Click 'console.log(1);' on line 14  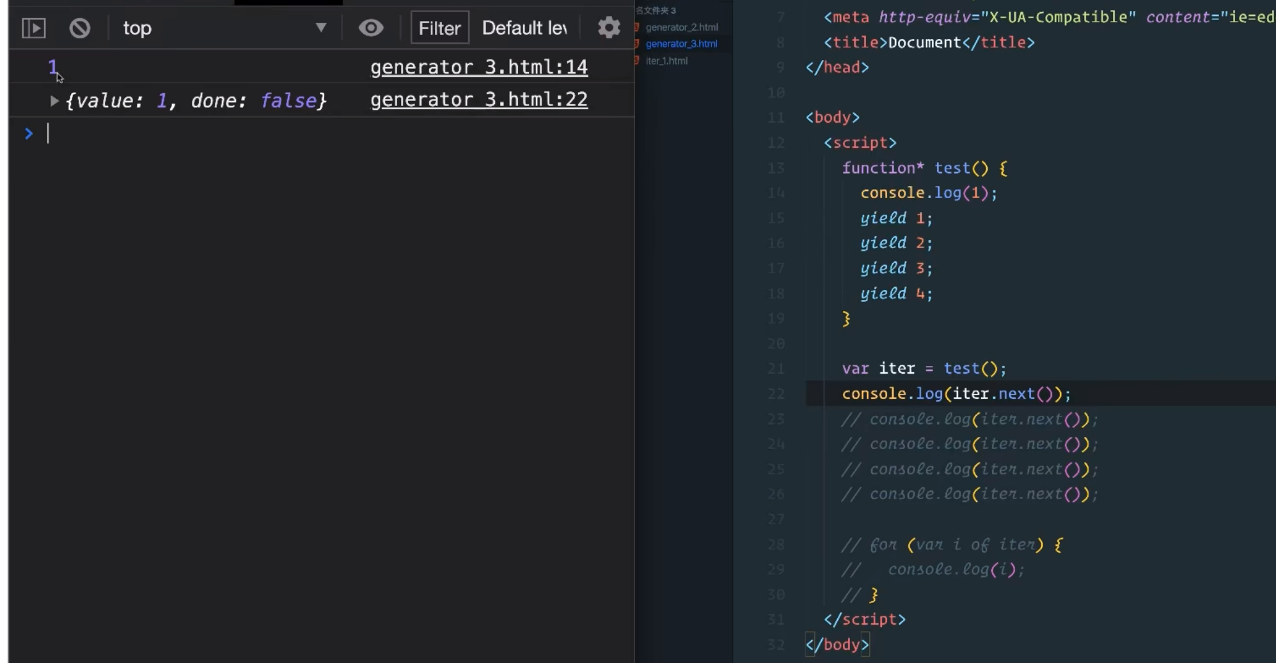click(929, 193)
